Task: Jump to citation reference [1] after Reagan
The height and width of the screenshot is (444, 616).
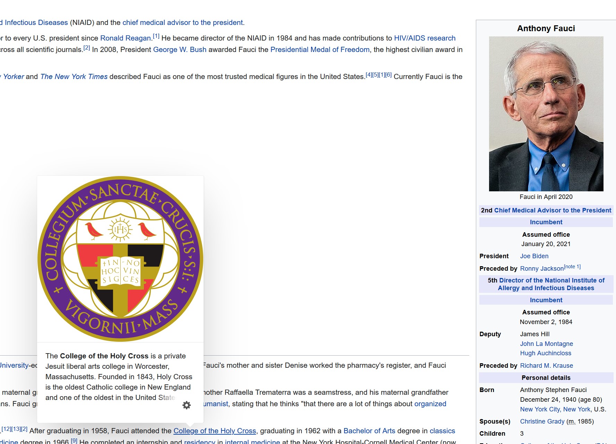Action: [x=156, y=36]
